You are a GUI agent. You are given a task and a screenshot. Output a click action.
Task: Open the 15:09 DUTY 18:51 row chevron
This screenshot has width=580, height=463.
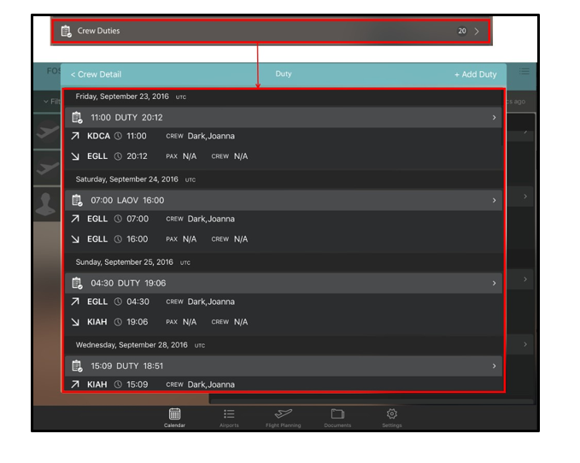tap(494, 366)
